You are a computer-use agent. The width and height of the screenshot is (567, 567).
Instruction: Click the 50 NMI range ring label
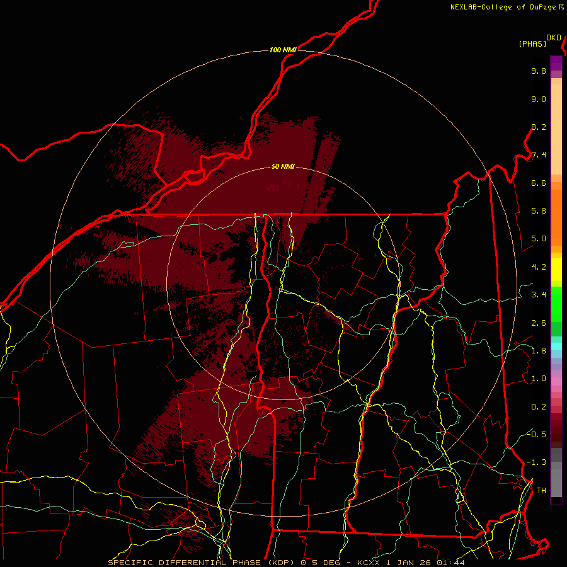(x=283, y=167)
